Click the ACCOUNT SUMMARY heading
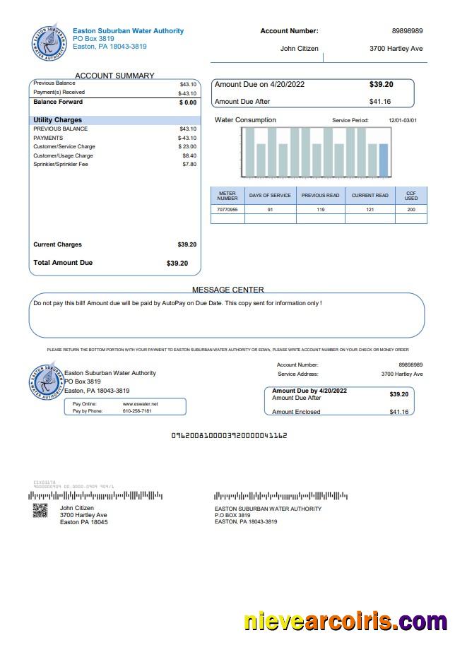 coord(114,76)
